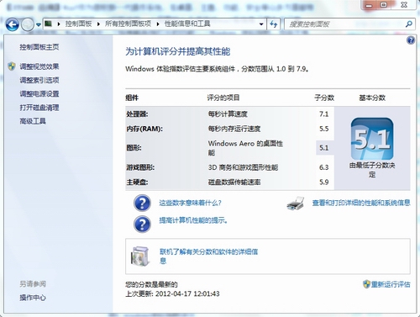Viewport: 420px width, 317px height.
Task: Open 提高计算机性能的提示 link
Action: (x=193, y=220)
